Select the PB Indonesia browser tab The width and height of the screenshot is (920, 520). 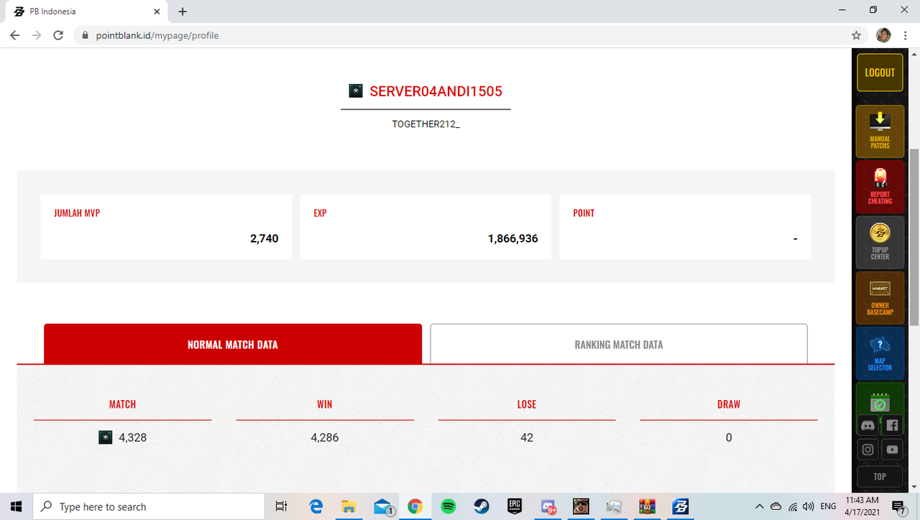tap(88, 12)
